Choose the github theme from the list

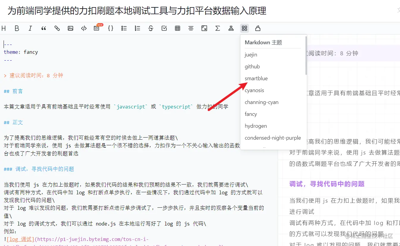[252, 66]
